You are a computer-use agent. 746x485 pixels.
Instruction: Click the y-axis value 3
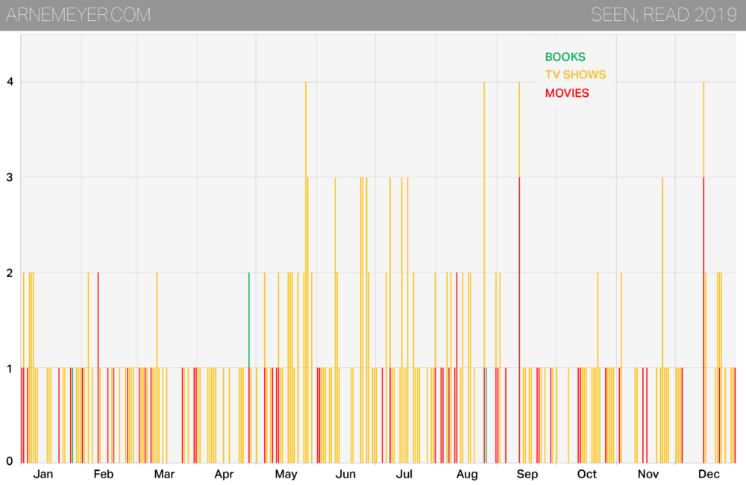coord(10,177)
